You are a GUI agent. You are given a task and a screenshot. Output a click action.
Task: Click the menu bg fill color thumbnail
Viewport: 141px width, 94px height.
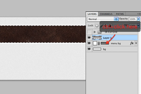point(95,43)
